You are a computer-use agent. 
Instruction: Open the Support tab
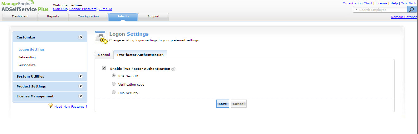(153, 16)
